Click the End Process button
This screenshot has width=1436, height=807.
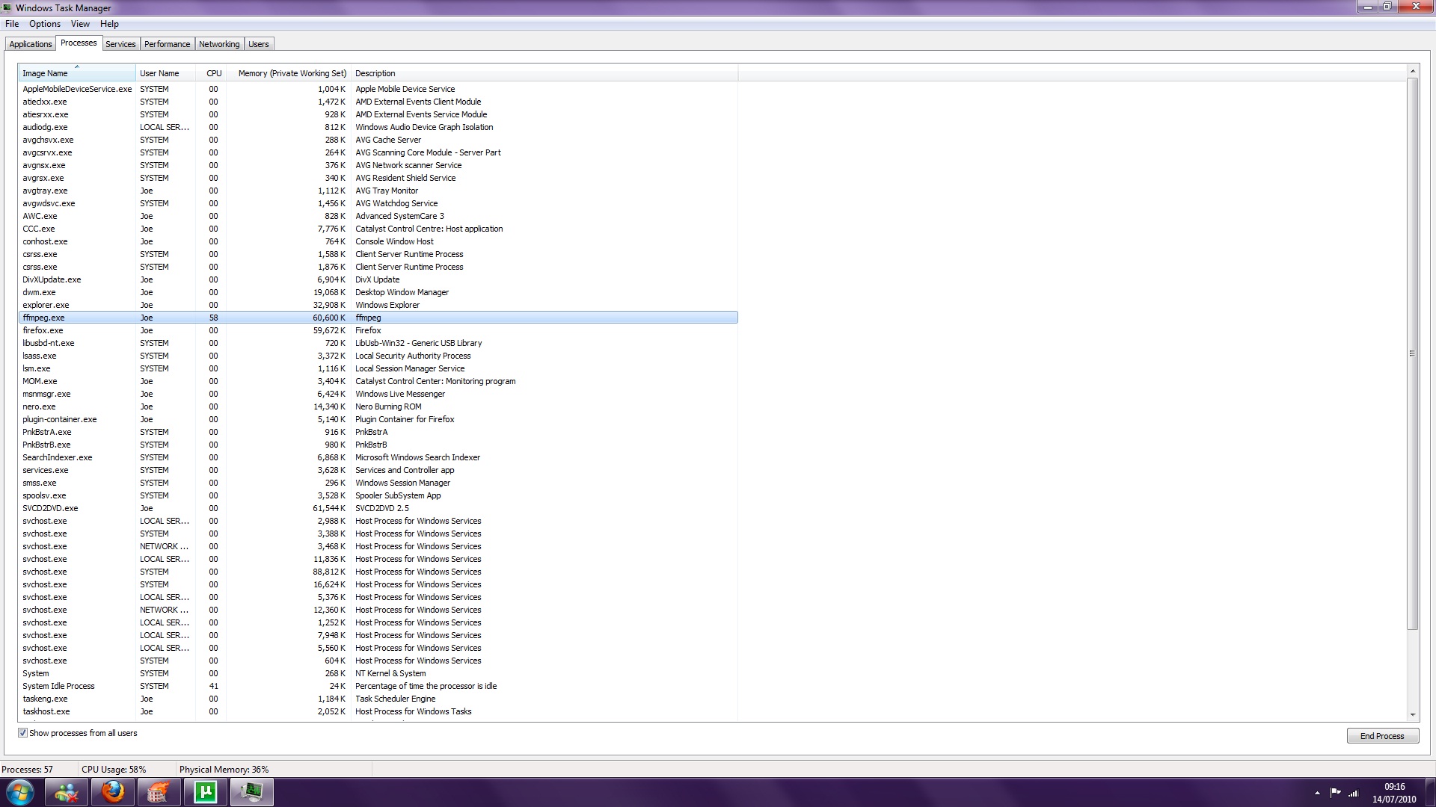click(1382, 736)
